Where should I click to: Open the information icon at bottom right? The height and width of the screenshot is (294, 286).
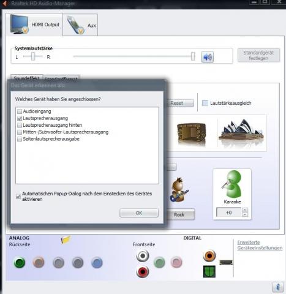(x=278, y=287)
